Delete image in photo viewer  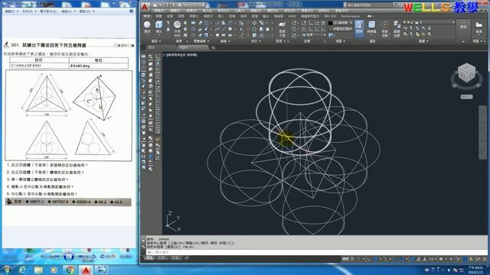point(113,257)
